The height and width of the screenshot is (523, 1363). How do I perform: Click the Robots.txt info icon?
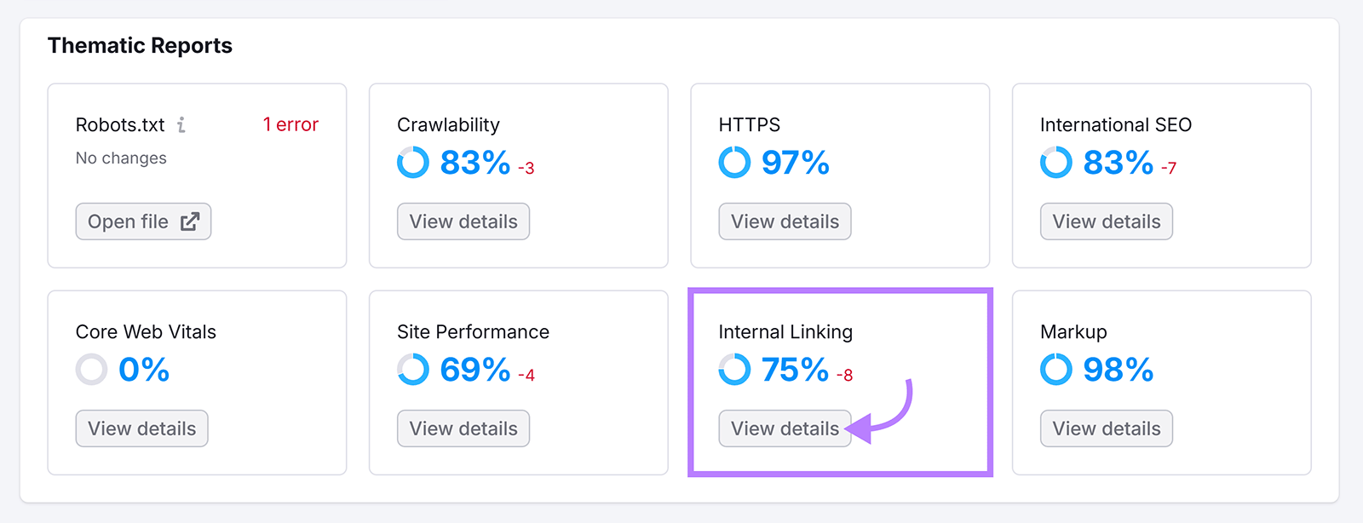[180, 125]
